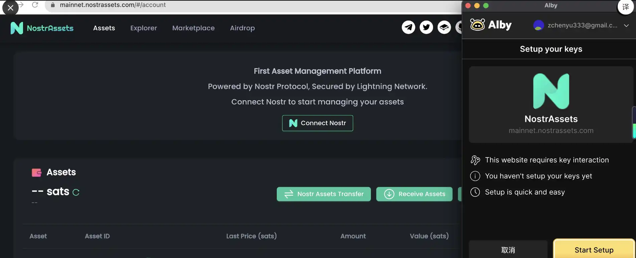Image resolution: width=636 pixels, height=258 pixels.
Task: Click the pink Assets wallet icon
Action: click(36, 172)
